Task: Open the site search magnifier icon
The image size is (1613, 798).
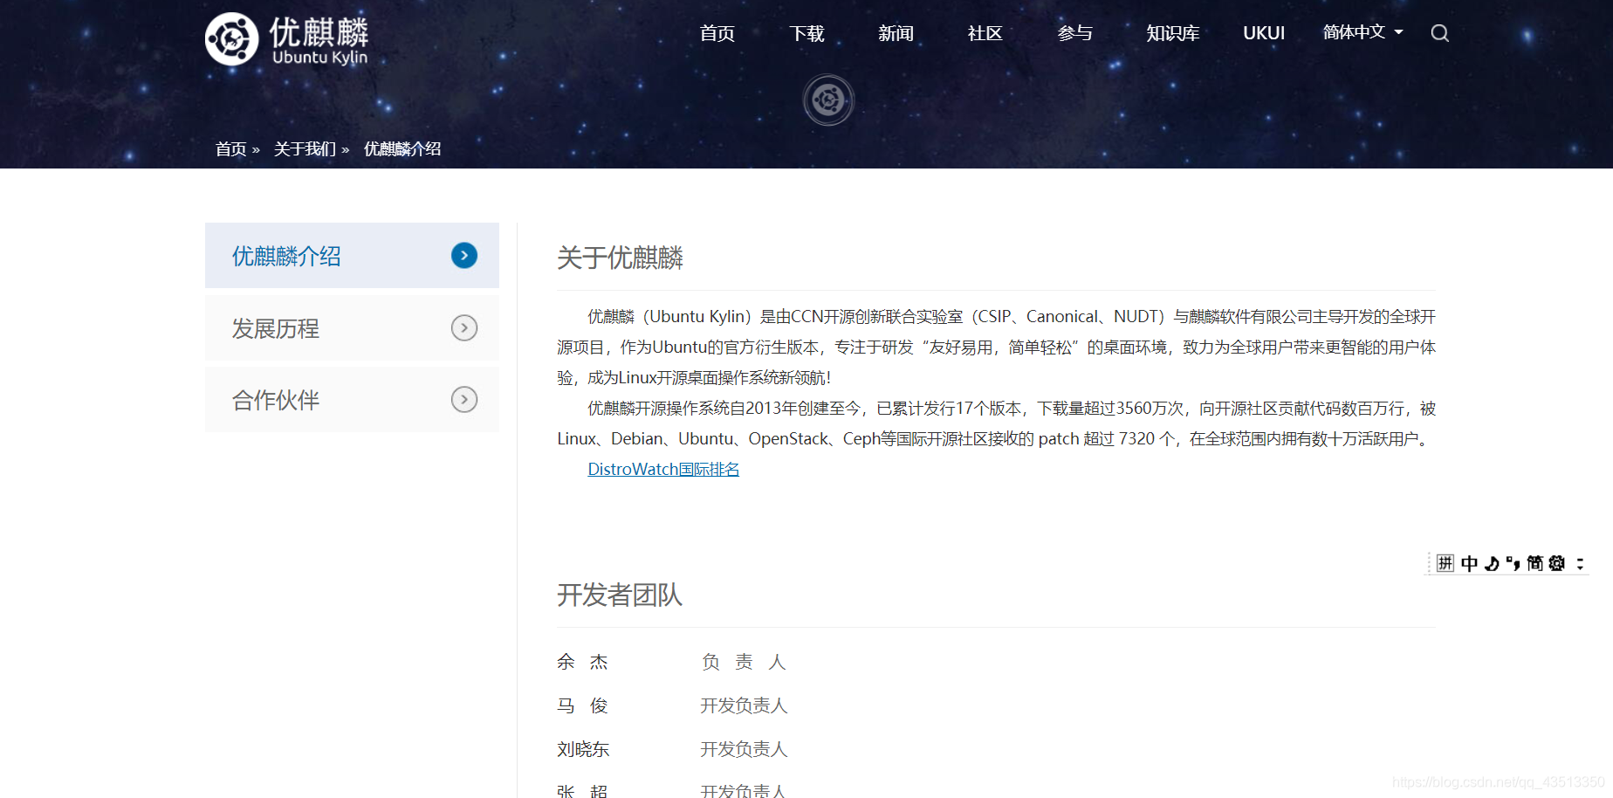Action: [1439, 32]
